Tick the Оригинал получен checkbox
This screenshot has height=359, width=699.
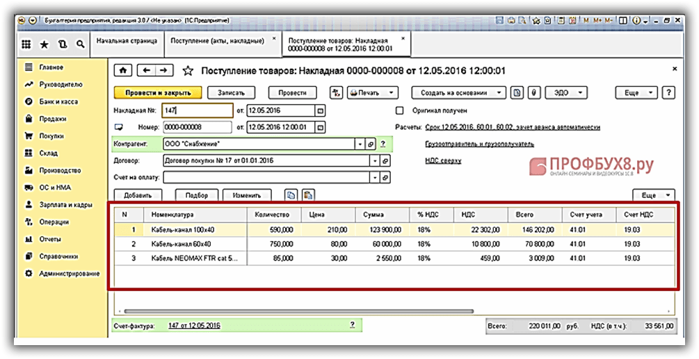point(400,110)
